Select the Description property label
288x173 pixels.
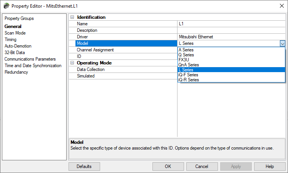tap(87, 30)
